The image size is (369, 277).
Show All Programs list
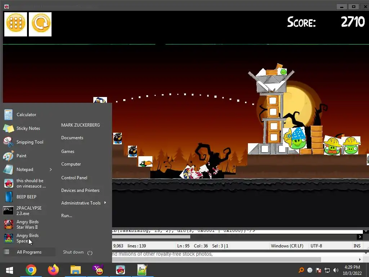(x=29, y=252)
